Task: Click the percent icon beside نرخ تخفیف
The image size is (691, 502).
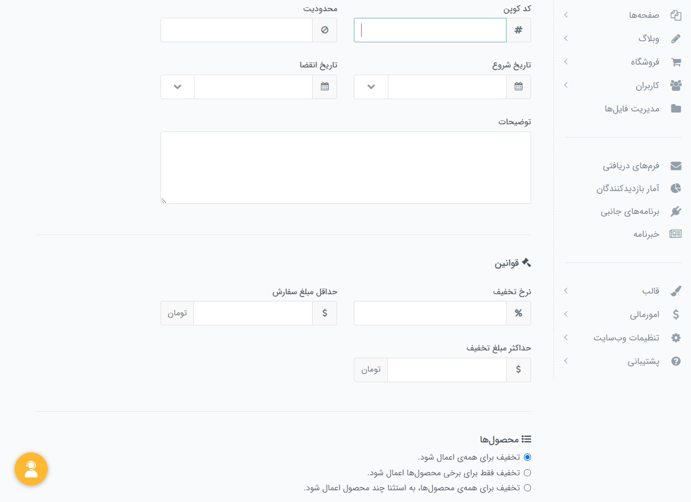Action: pyautogui.click(x=518, y=313)
